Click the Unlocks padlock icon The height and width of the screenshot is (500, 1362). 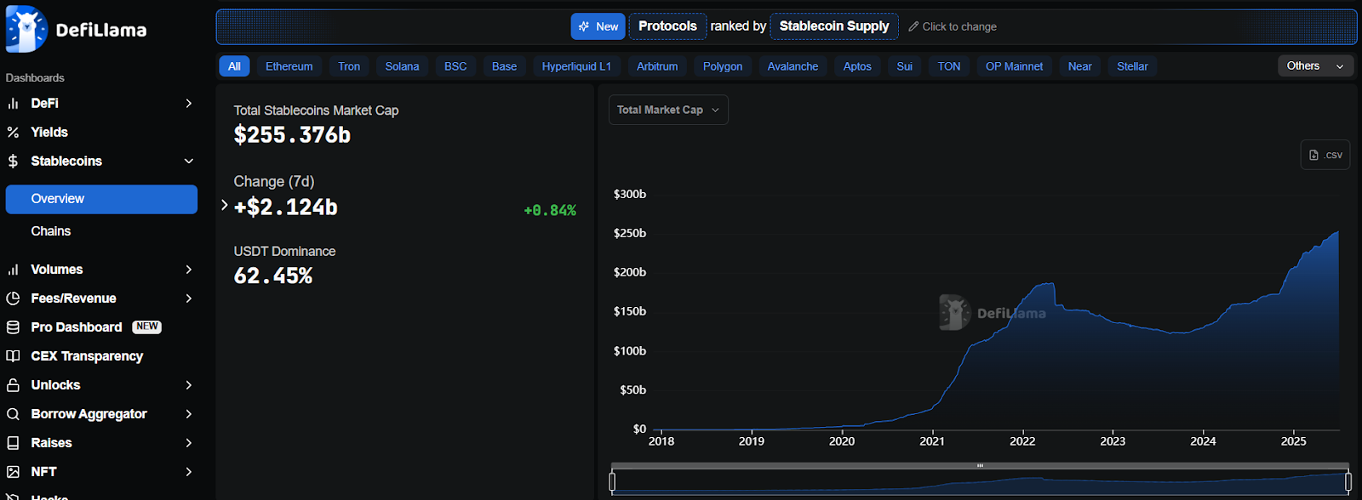tap(13, 385)
